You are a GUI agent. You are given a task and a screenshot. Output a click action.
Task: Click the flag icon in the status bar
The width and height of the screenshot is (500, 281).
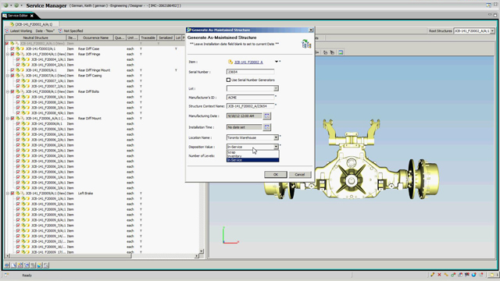click(467, 275)
